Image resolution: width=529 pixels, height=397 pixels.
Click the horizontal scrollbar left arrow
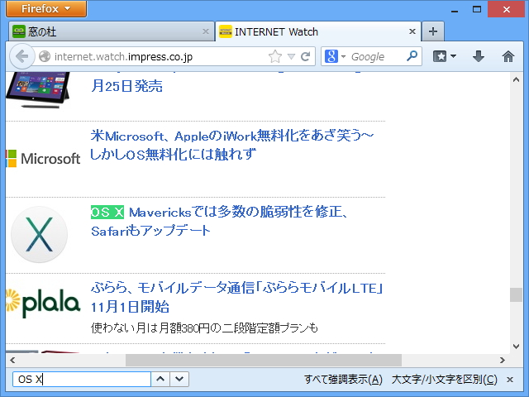click(x=12, y=361)
